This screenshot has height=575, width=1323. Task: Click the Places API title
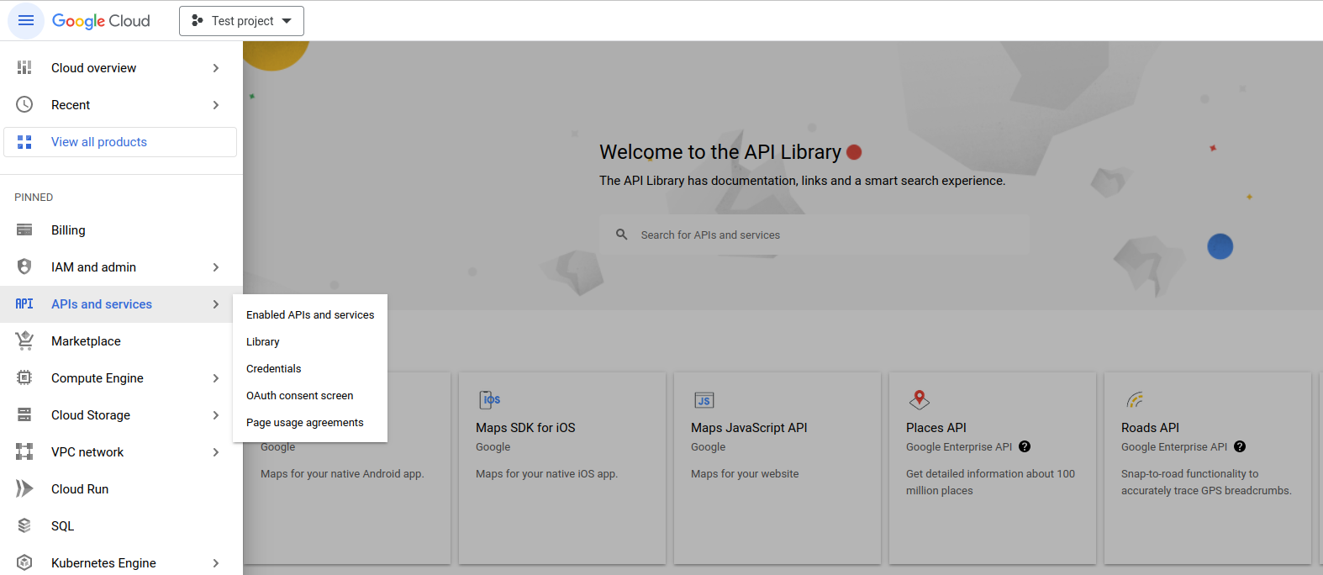point(936,427)
